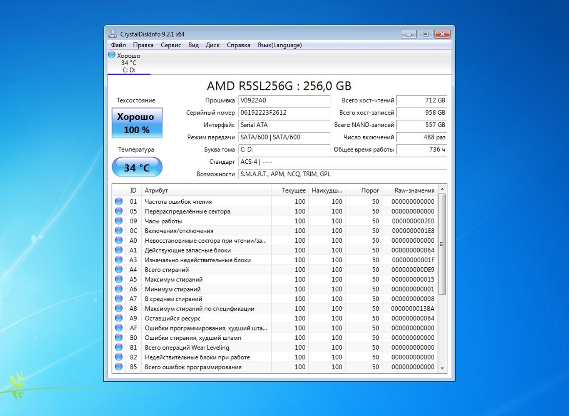
Task: Open the Правка menu
Action: (143, 45)
